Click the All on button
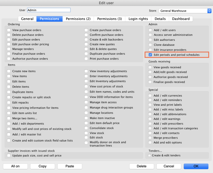Viewport: 213px width, 173px height. point(15,166)
